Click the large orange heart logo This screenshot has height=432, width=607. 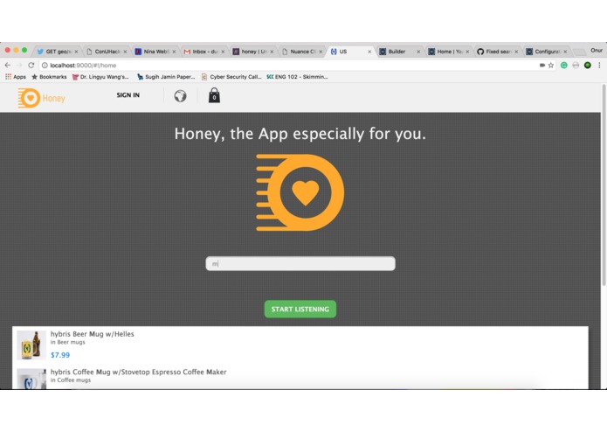pyautogui.click(x=300, y=192)
